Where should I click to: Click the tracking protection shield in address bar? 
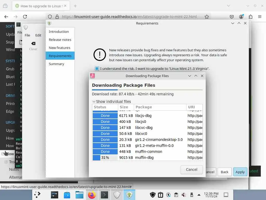(50, 17)
